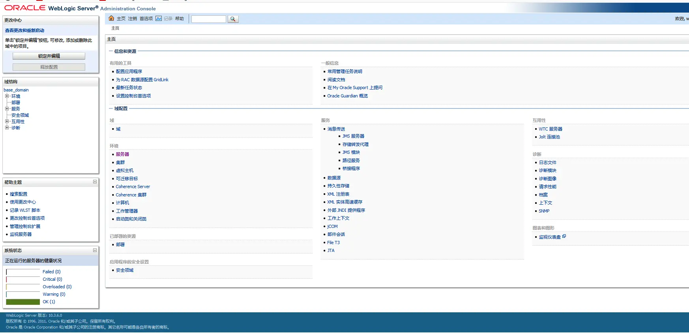Collapse the 信息和资源 section
The image size is (689, 334).
tap(110, 51)
